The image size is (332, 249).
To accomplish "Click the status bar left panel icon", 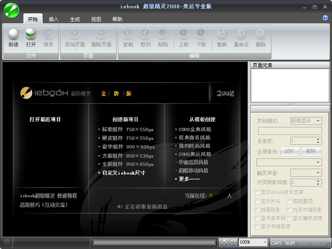I will click(7, 242).
